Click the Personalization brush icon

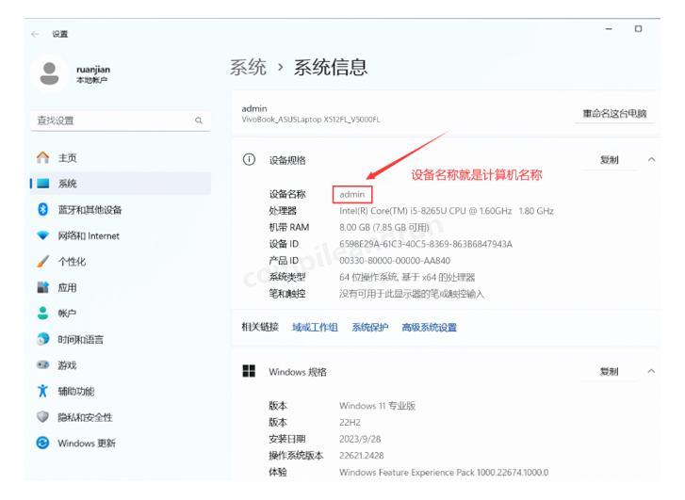point(42,262)
